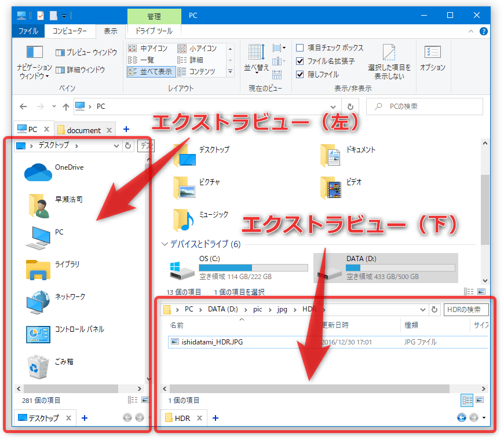504x440 pixels.
Task: Switch to the 表示 ribbon tab
Action: [110, 31]
